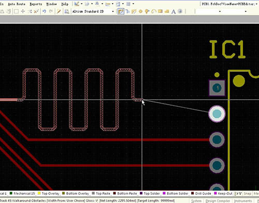The width and height of the screenshot is (259, 203).
Task: Click the utility tools chart icon
Action: click(77, 4)
